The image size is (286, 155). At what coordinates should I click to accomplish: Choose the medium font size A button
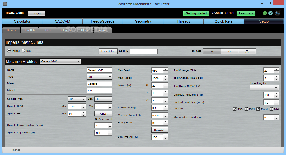point(229,51)
